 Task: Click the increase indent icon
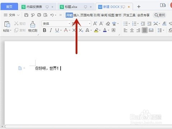(x=149, y=24)
